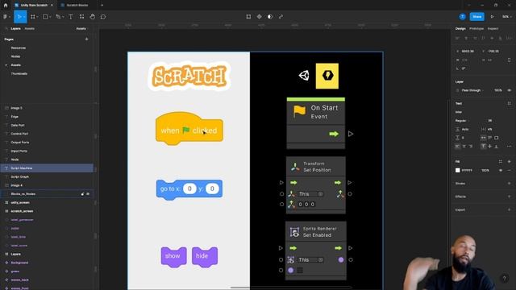
Task: Open Pen tool dropdown arrow
Action: tap(63, 17)
